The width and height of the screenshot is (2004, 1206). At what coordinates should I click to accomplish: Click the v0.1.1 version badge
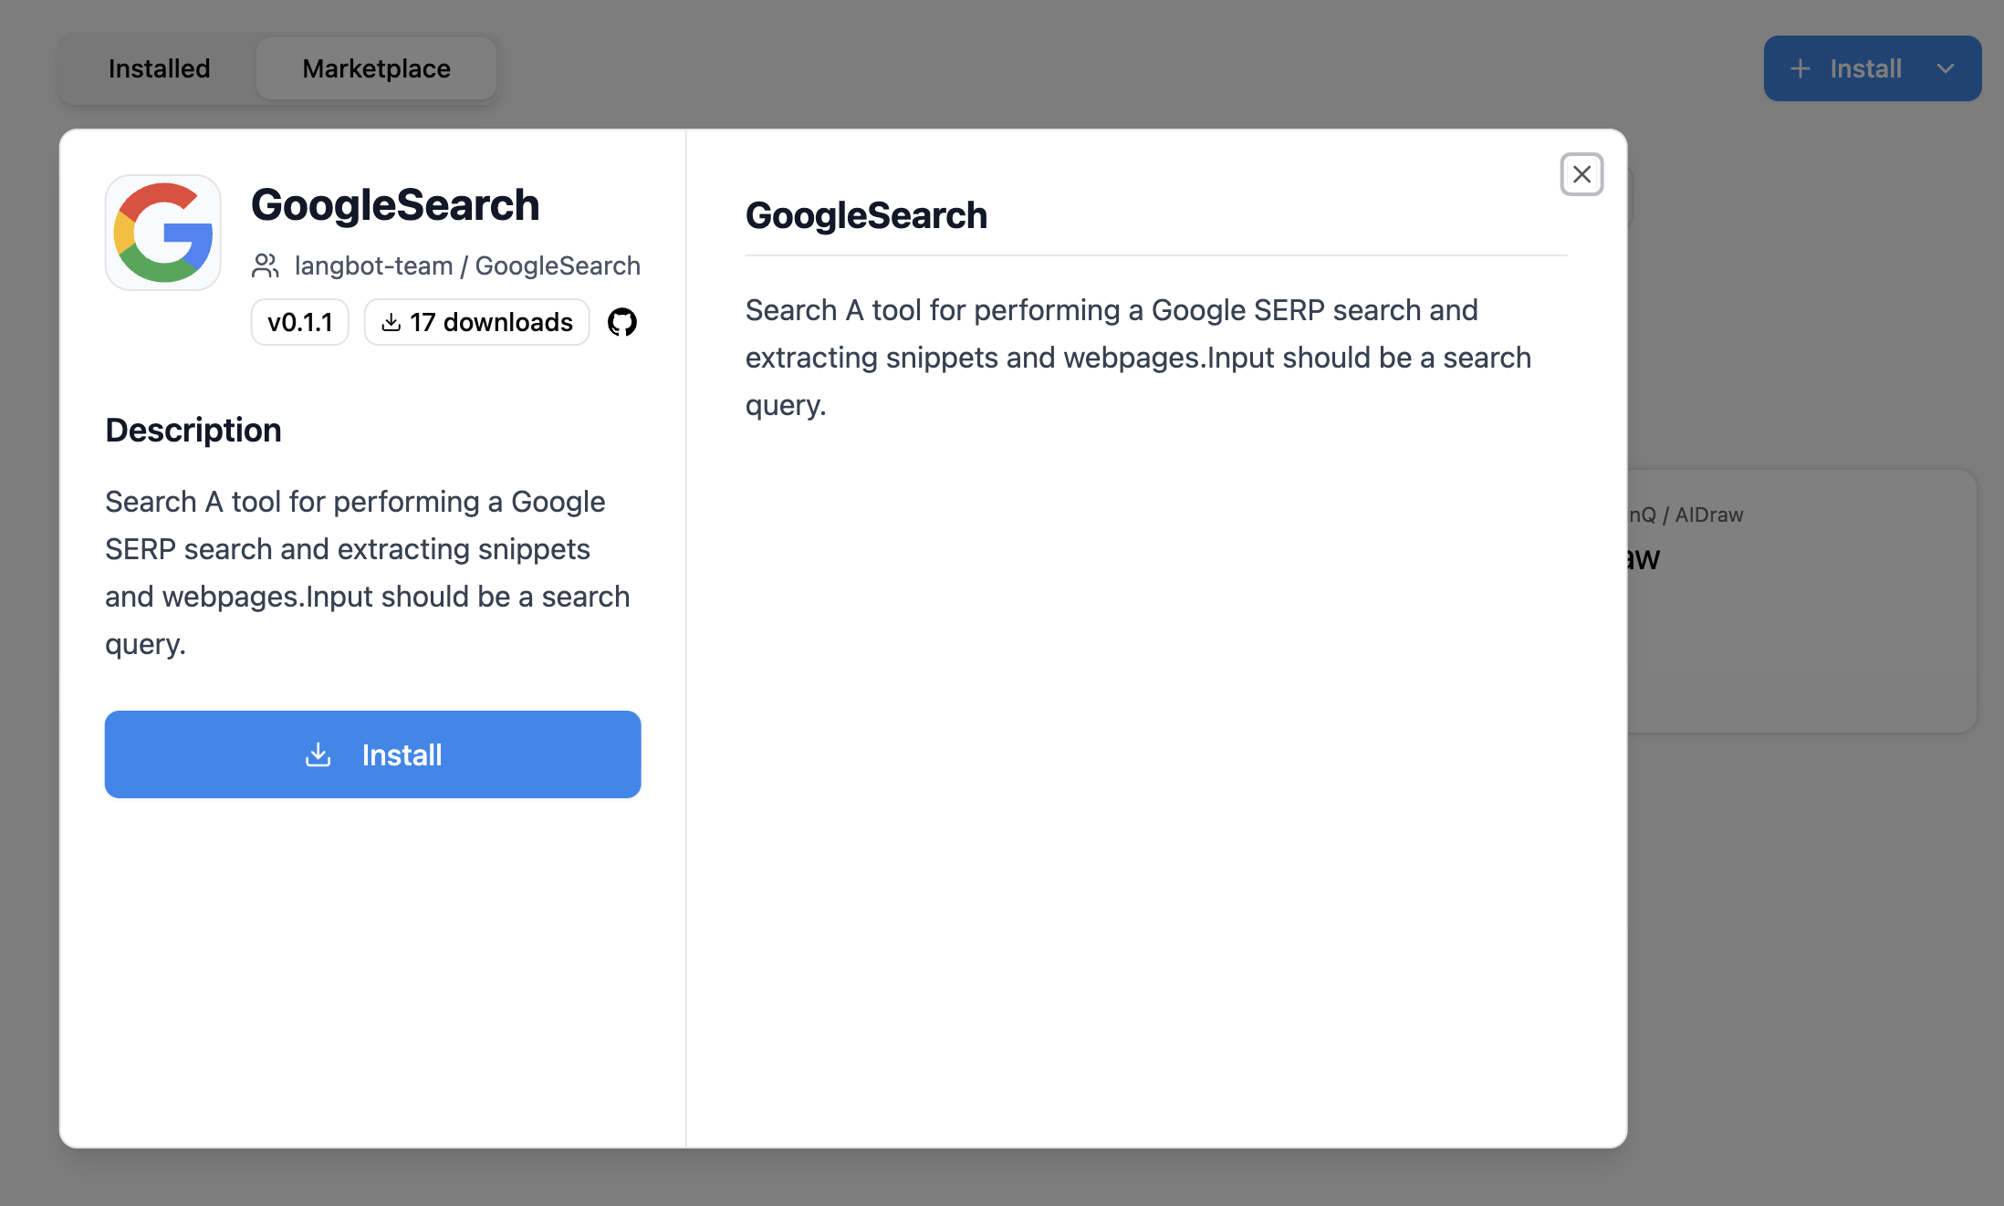click(x=299, y=322)
